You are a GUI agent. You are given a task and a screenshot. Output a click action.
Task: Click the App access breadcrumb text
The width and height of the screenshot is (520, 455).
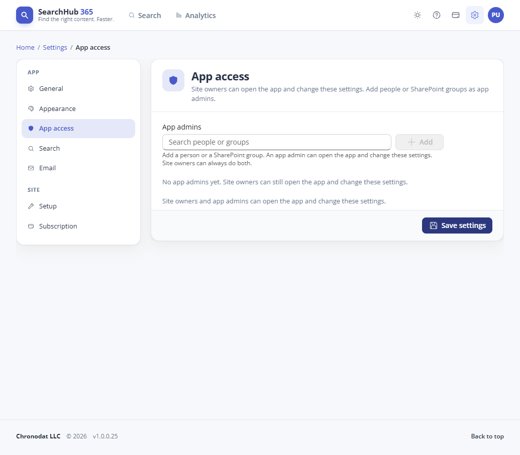click(x=93, y=47)
